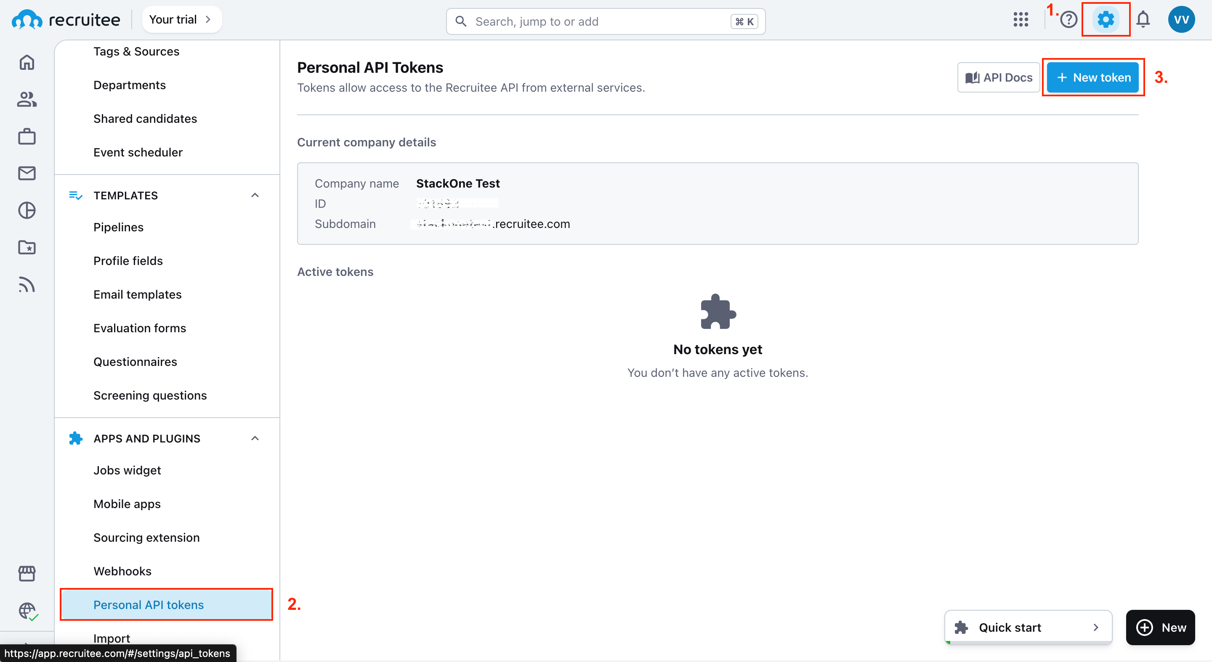
Task: Select Personal API tokens in sidebar
Action: (149, 605)
